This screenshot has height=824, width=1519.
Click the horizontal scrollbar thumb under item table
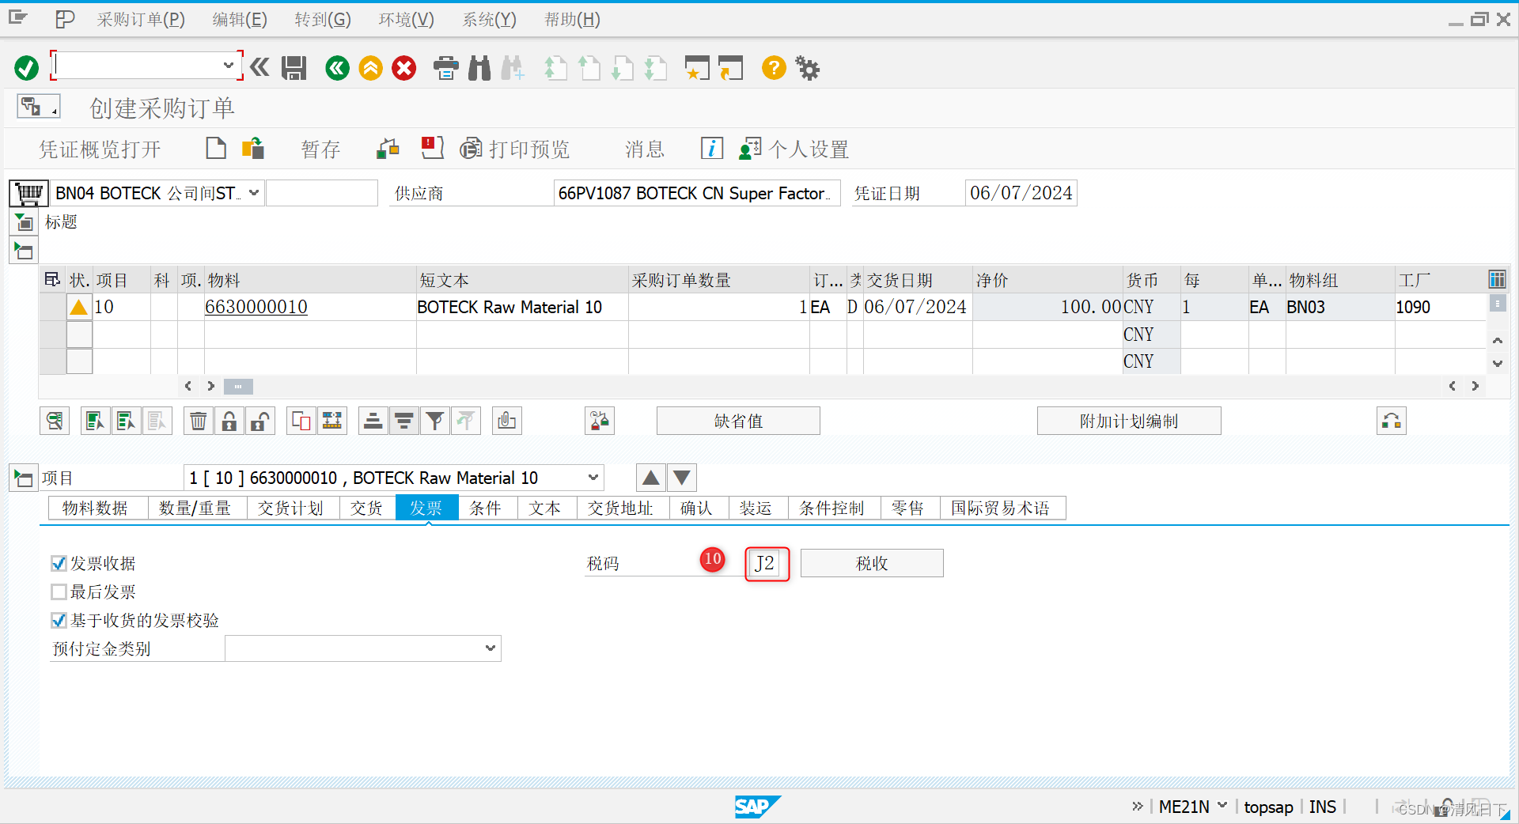(x=238, y=386)
